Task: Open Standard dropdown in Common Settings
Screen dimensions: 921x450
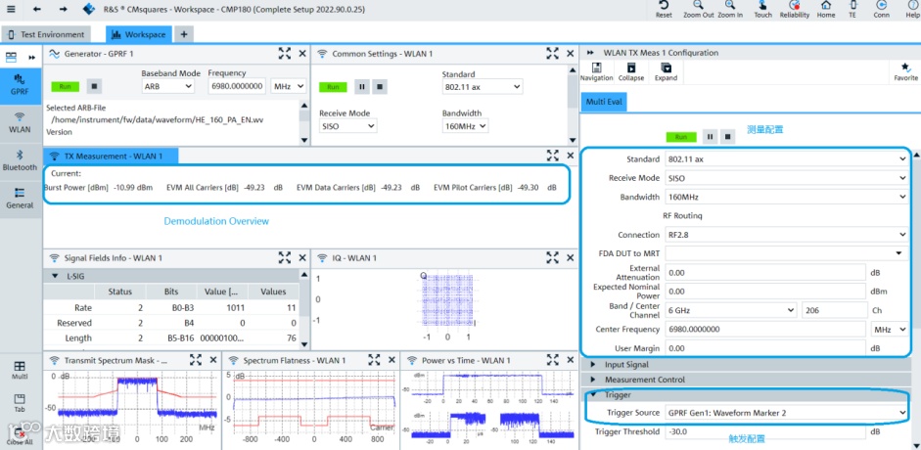Action: click(483, 87)
